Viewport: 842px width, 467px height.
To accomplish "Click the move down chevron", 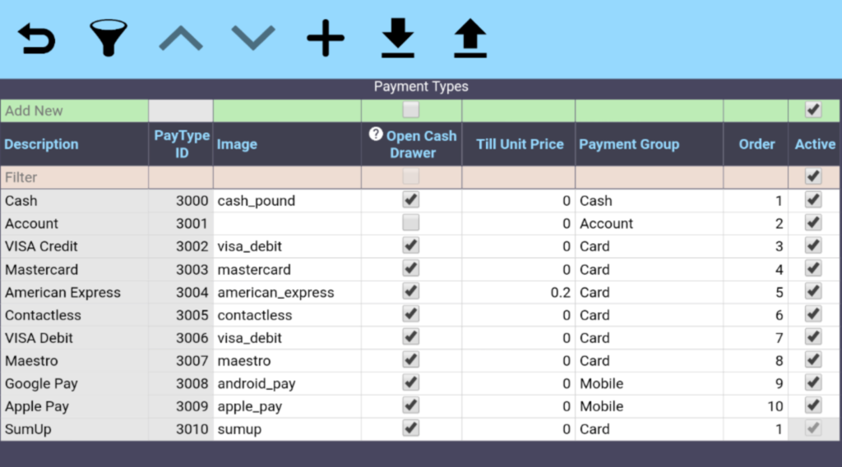I will [x=253, y=38].
